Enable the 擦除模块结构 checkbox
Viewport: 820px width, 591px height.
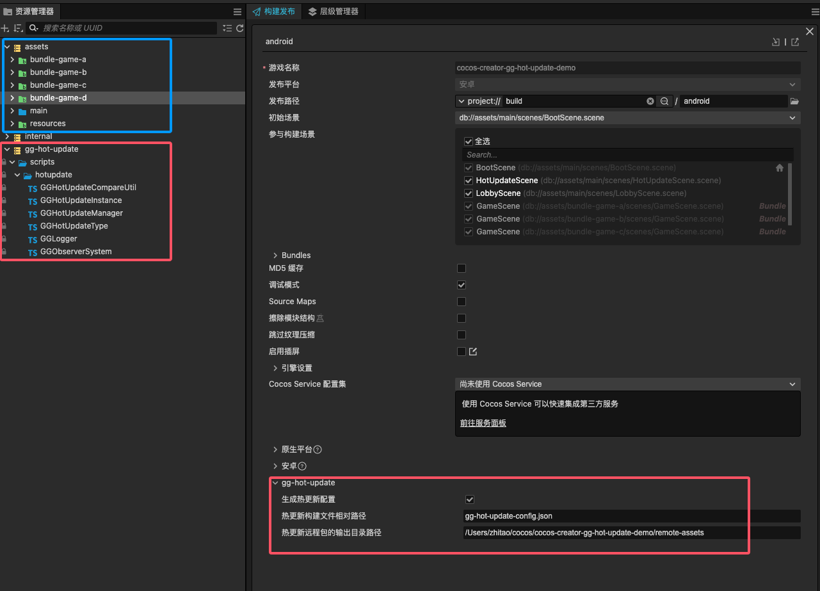462,318
